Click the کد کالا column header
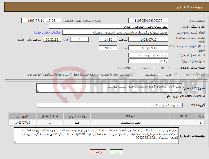209x159 pixels. point(183,116)
